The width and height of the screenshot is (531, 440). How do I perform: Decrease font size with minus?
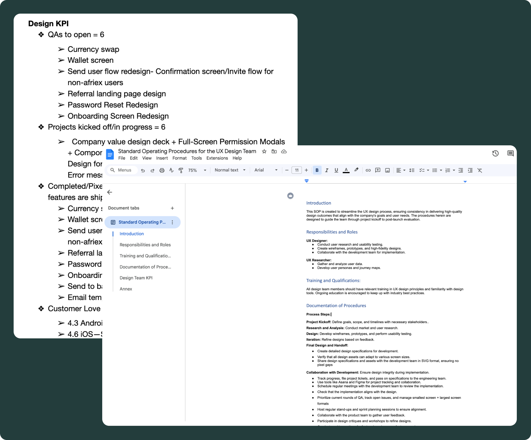click(x=287, y=170)
